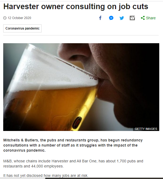Screen dimensions: 163x179
Task: Click the sentence about jobs at risk
Action: pyautogui.click(x=46, y=176)
